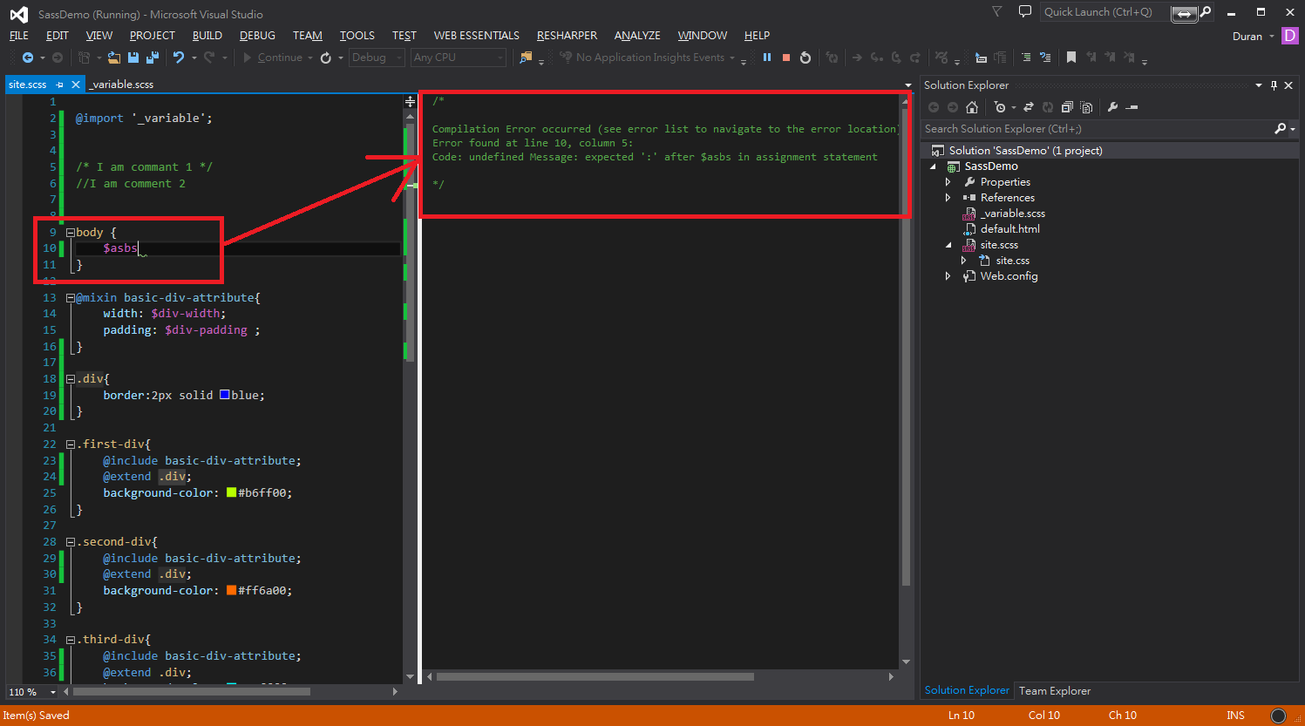Select the SassDemo project node
Image resolution: width=1305 pixels, height=726 pixels.
991,166
